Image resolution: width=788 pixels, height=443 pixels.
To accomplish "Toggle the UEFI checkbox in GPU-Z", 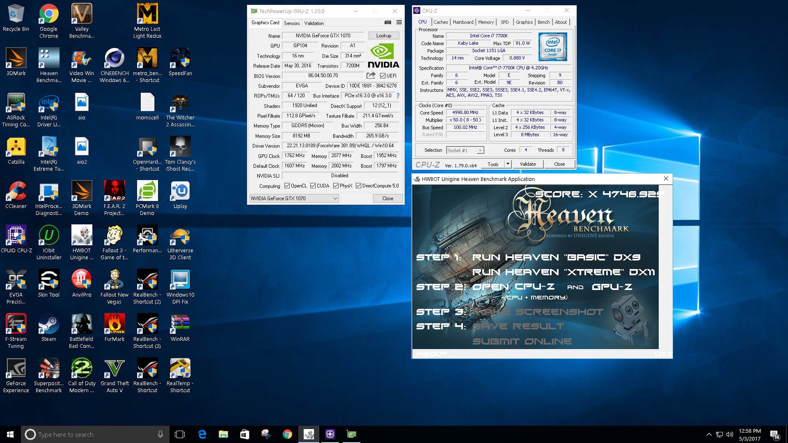I will (x=383, y=76).
